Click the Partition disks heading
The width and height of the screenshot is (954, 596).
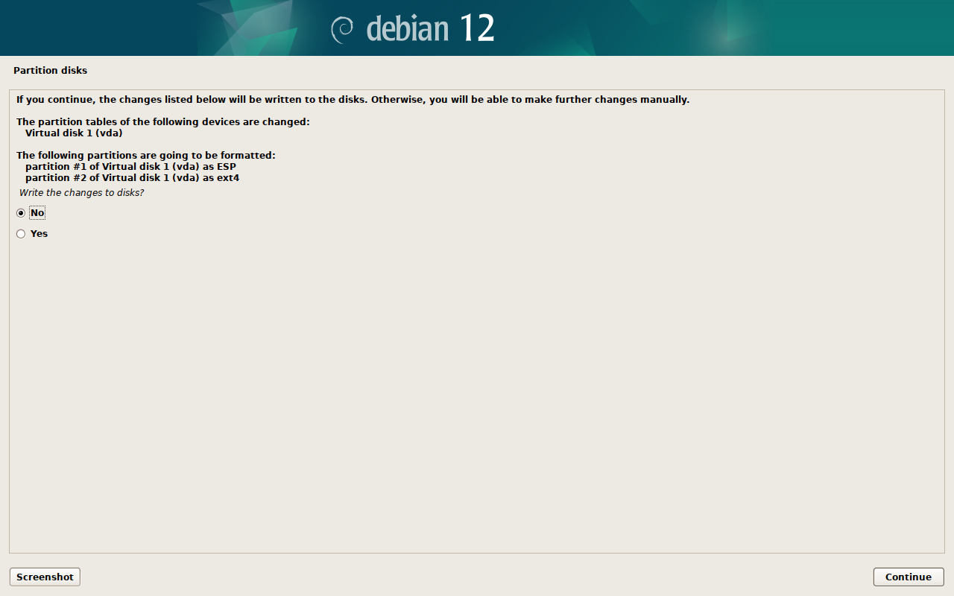coord(50,71)
